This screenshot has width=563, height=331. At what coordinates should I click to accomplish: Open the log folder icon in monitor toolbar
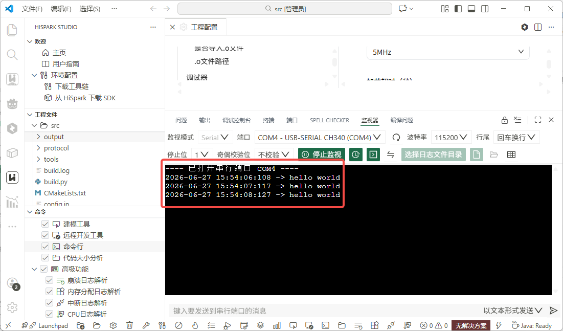[x=493, y=155]
